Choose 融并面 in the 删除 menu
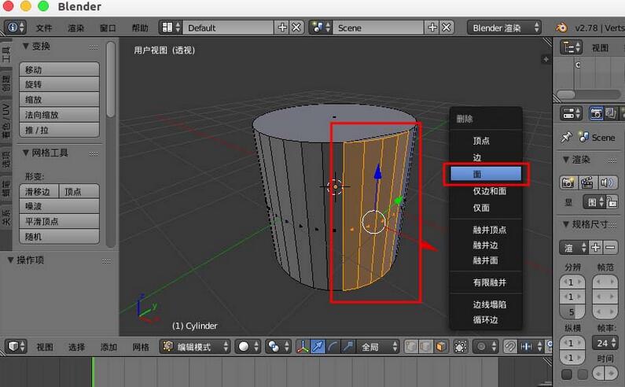625x387 pixels. coord(486,260)
